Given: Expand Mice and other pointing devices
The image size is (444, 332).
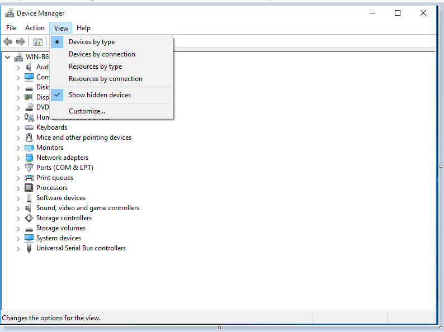Looking at the screenshot, I should tap(18, 138).
